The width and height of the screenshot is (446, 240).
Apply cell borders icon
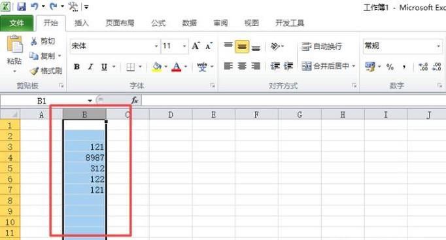[x=131, y=67]
